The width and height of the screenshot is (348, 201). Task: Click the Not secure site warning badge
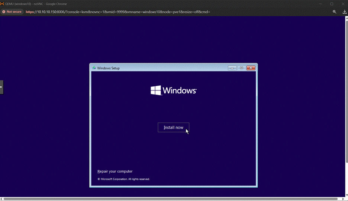click(x=12, y=12)
